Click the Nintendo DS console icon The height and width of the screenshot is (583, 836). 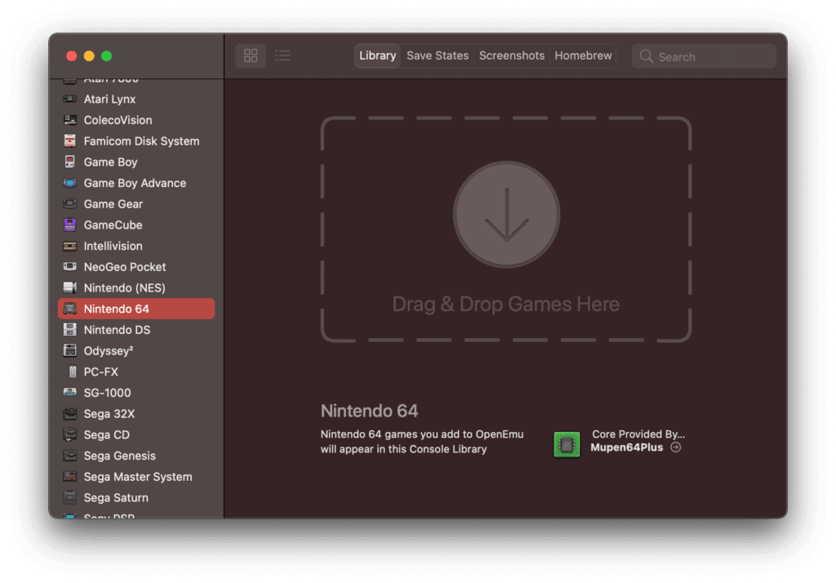pos(70,330)
